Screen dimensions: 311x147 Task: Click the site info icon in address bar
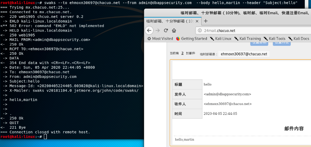(200, 30)
